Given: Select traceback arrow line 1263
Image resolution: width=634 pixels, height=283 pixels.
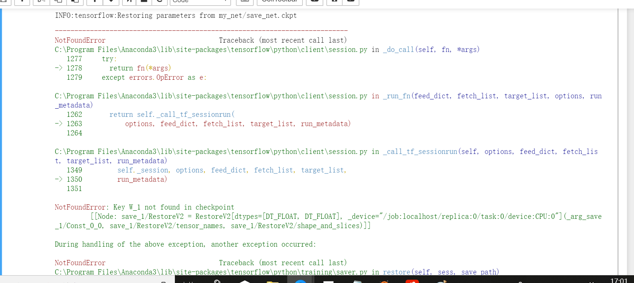Looking at the screenshot, I should 68,124.
